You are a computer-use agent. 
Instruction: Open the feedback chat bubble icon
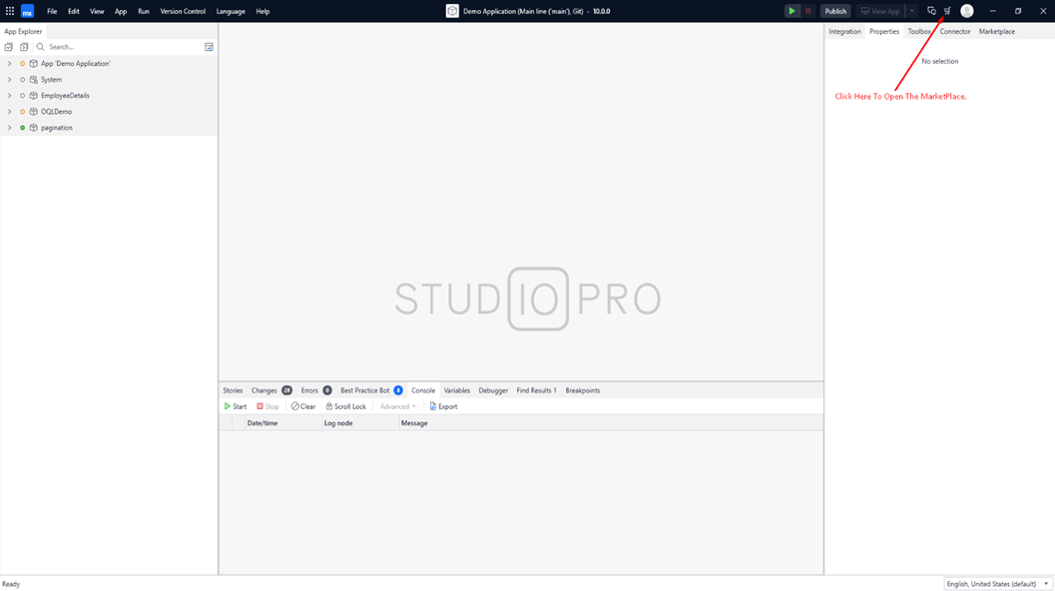click(x=931, y=11)
